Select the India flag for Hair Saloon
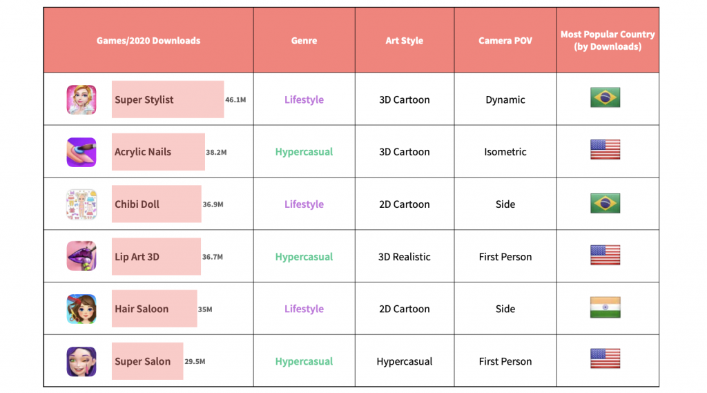 tap(605, 307)
